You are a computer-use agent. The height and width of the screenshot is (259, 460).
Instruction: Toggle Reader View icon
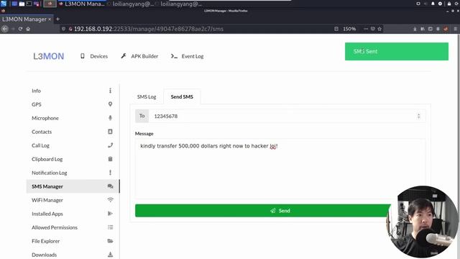click(x=336, y=29)
